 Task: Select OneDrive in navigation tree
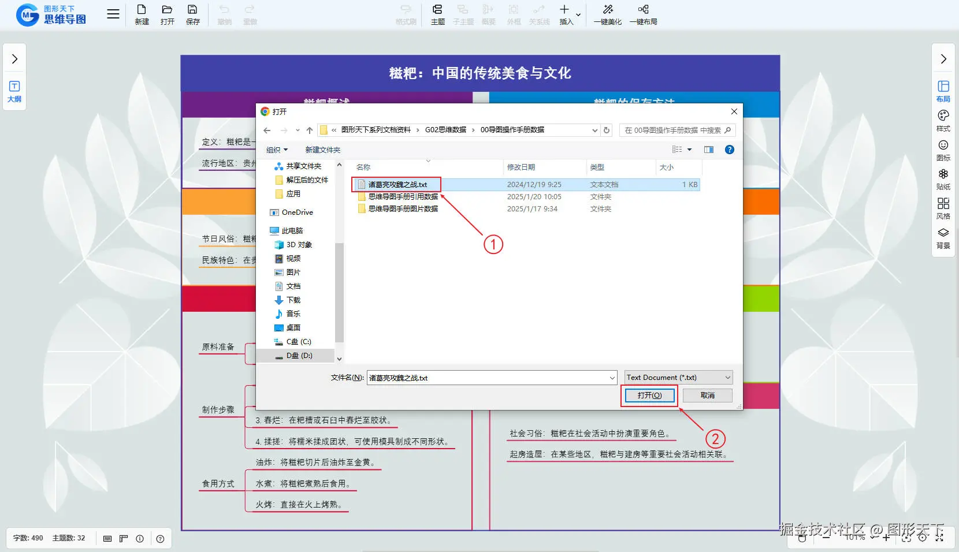(x=297, y=212)
